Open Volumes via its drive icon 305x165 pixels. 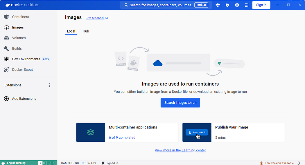6,38
